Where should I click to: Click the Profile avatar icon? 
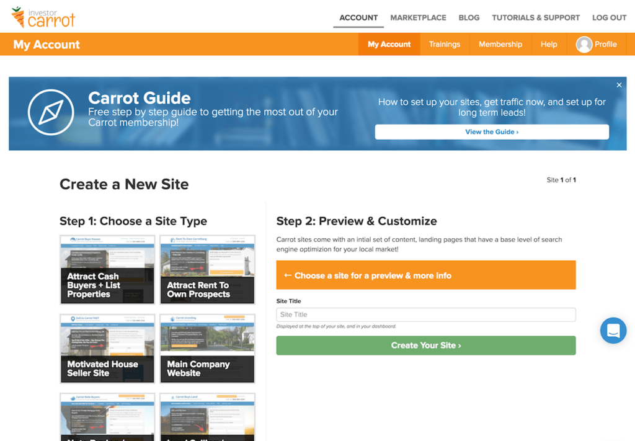click(584, 44)
